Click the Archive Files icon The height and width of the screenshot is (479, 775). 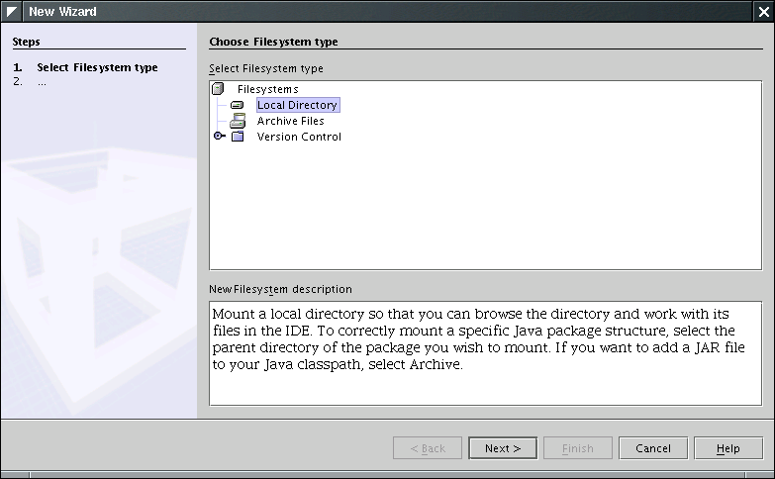[x=238, y=121]
